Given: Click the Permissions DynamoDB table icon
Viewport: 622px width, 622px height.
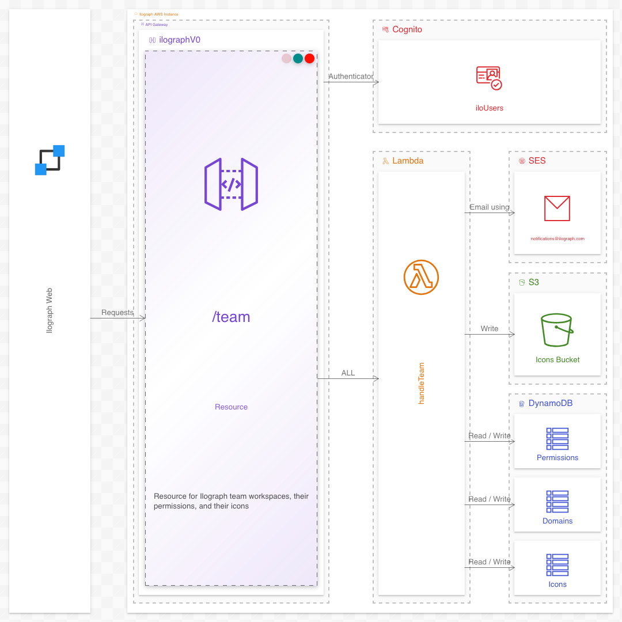Looking at the screenshot, I should 557,439.
